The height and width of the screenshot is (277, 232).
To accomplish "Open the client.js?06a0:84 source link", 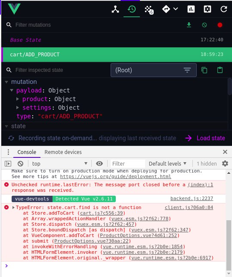I will pyautogui.click(x=189, y=207).
